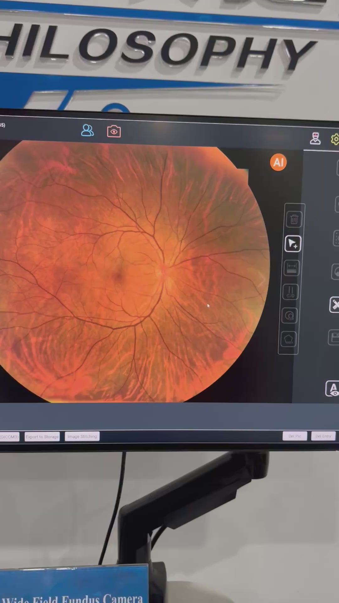Click the DICOM3 export button

(9, 437)
